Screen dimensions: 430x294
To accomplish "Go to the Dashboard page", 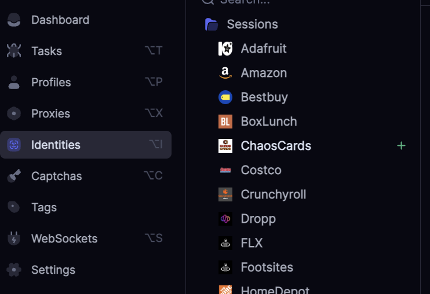I will tap(60, 20).
